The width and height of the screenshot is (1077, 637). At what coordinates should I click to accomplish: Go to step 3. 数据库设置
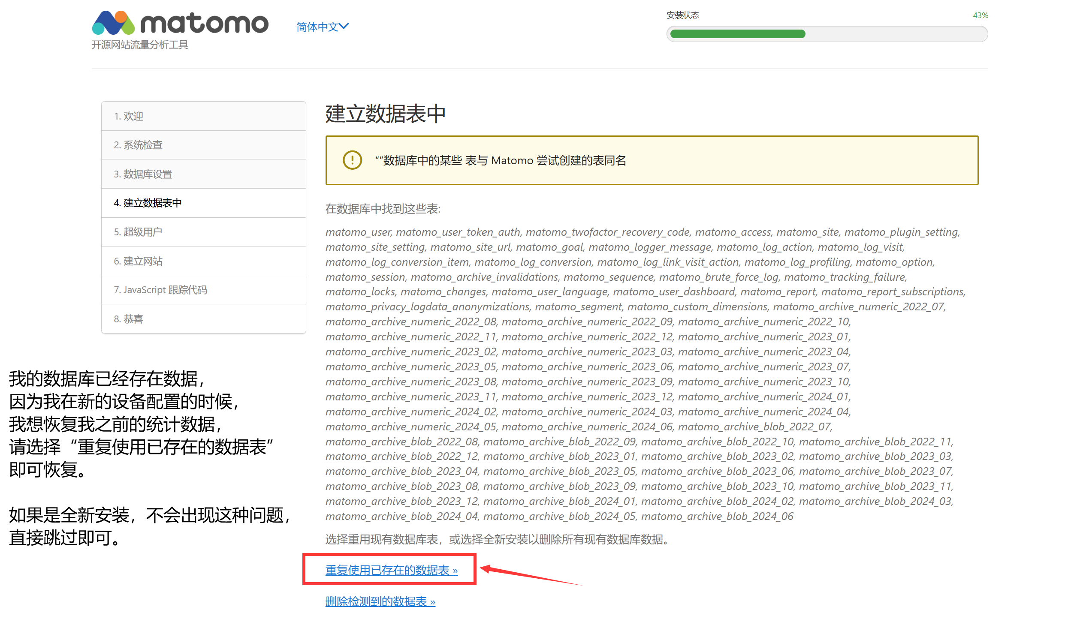pos(143,174)
